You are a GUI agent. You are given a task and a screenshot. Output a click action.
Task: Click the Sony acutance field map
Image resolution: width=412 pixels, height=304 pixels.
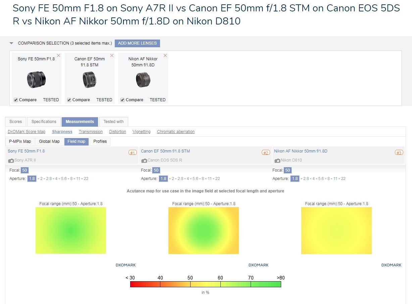[71, 230]
